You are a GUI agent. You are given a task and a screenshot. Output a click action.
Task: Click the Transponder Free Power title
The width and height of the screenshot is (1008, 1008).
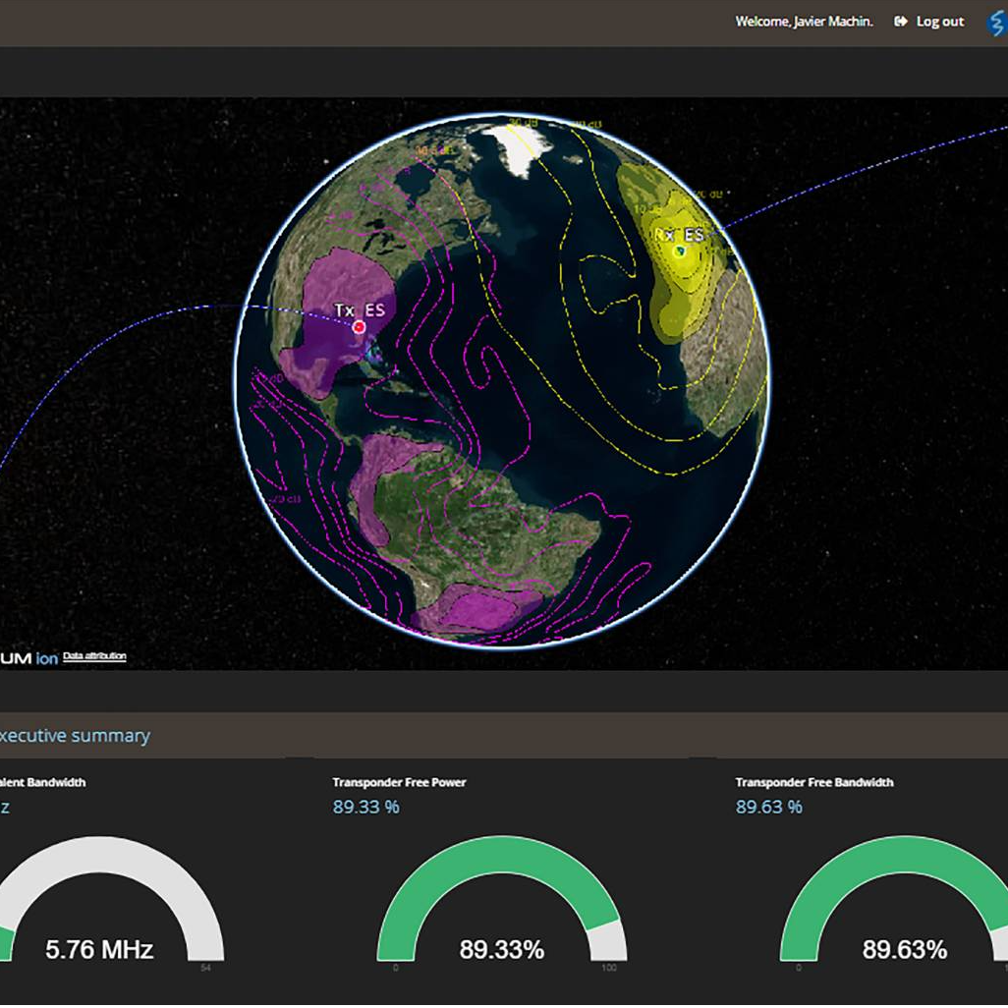399,783
